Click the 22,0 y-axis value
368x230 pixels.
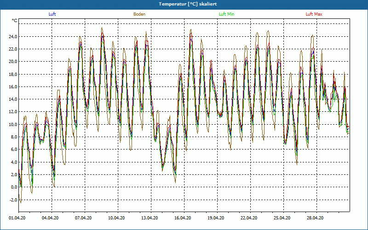(x=13, y=49)
